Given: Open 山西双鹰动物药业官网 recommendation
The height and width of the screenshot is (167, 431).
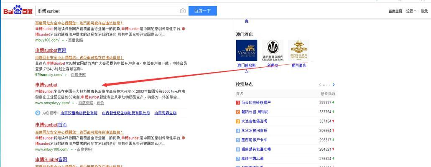Looking at the screenshot, I should (79, 113).
